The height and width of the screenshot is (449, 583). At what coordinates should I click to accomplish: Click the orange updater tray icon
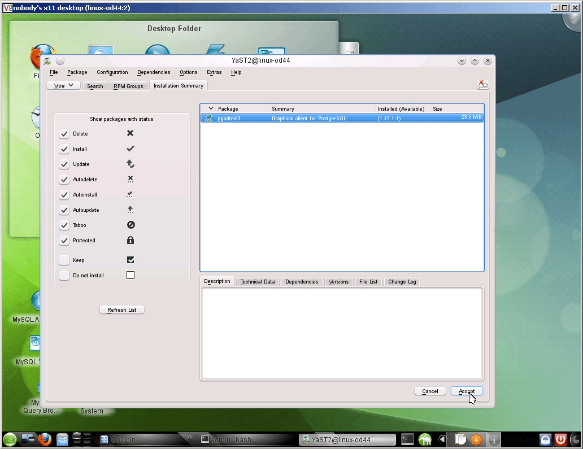click(x=476, y=440)
